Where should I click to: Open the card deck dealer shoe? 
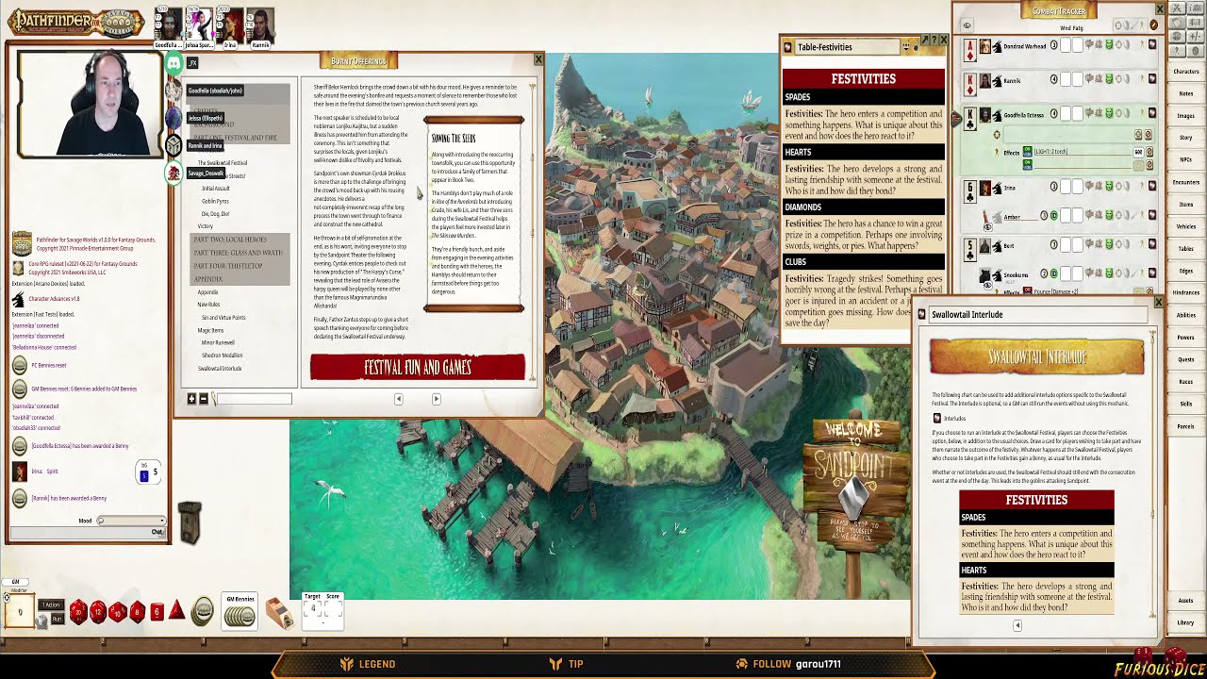click(x=279, y=613)
